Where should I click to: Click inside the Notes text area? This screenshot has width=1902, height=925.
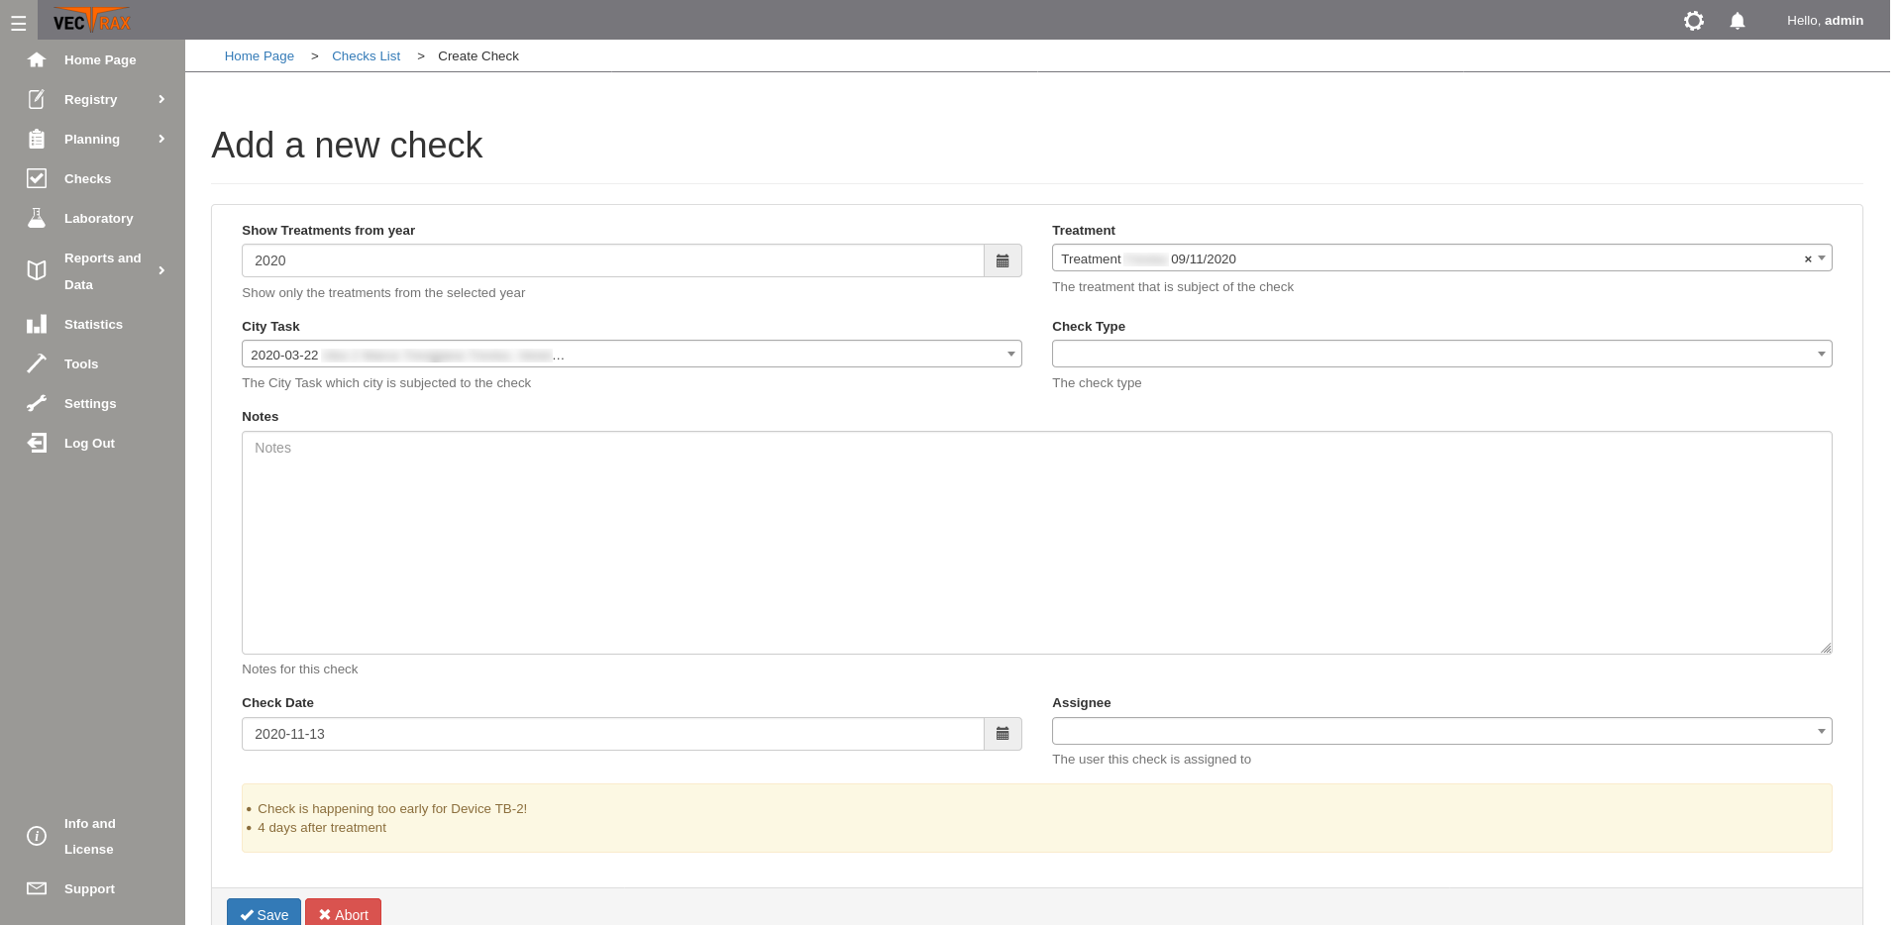[1036, 543]
